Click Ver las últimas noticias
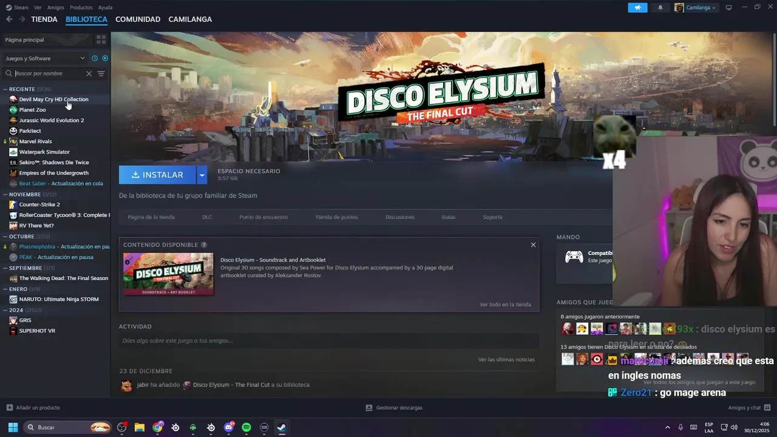The width and height of the screenshot is (777, 437). coord(506,359)
